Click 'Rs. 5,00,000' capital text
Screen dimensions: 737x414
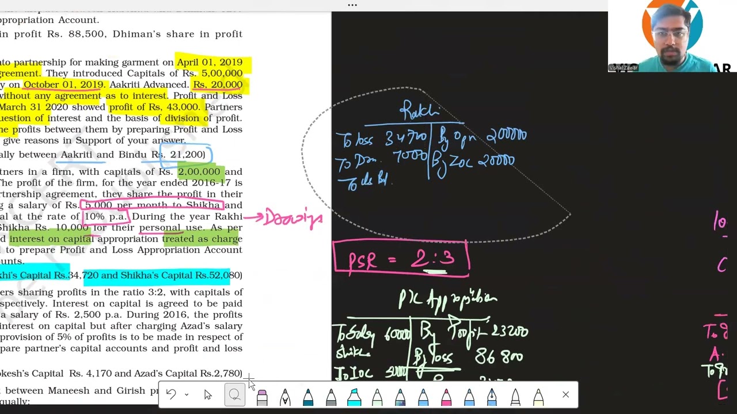(212, 74)
